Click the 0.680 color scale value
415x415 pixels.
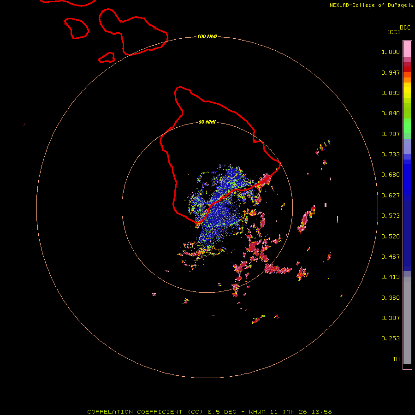[x=391, y=175]
